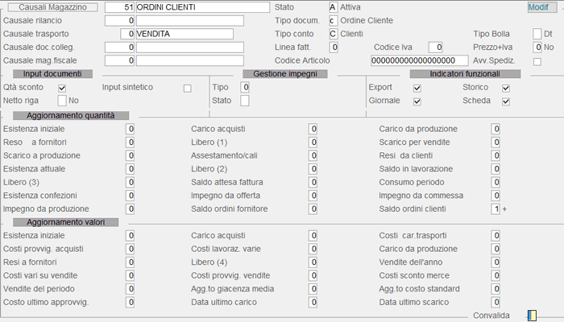Click the Codice iva input field
This screenshot has width=564, height=322.
[435, 47]
